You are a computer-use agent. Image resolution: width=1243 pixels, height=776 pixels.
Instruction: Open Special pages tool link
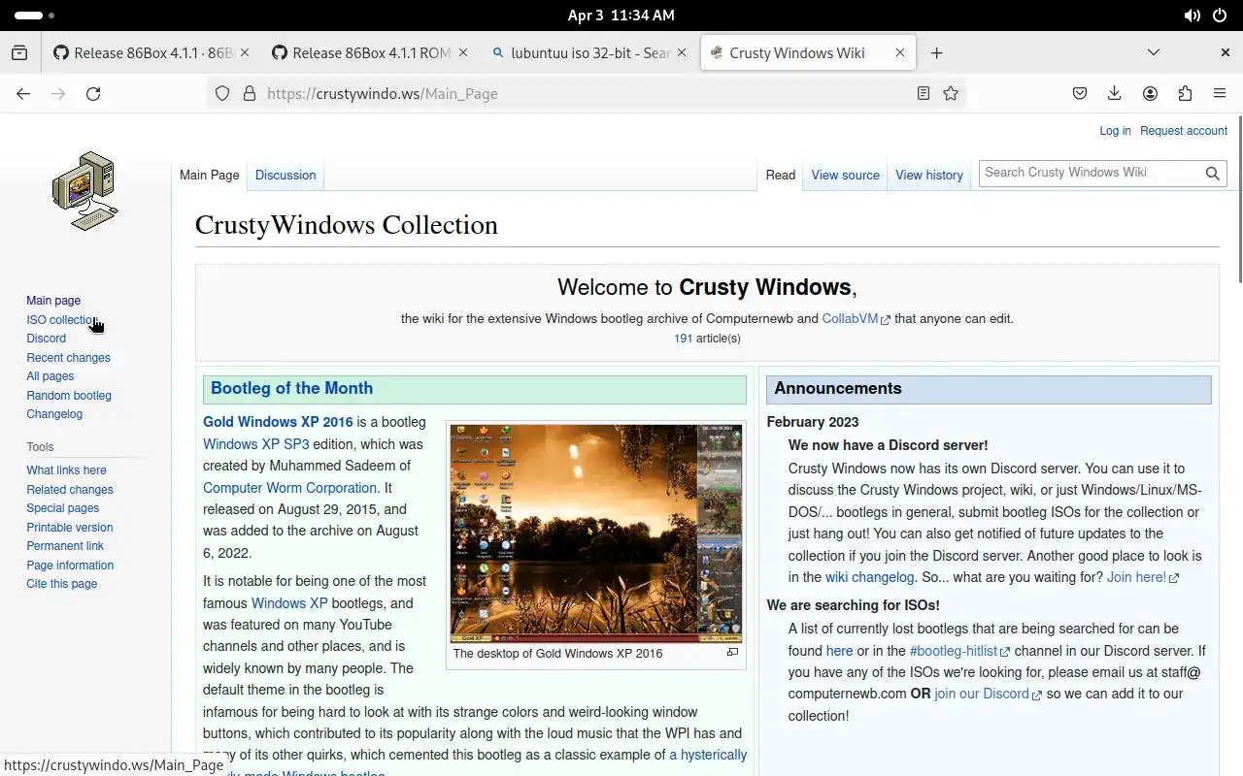coord(63,508)
